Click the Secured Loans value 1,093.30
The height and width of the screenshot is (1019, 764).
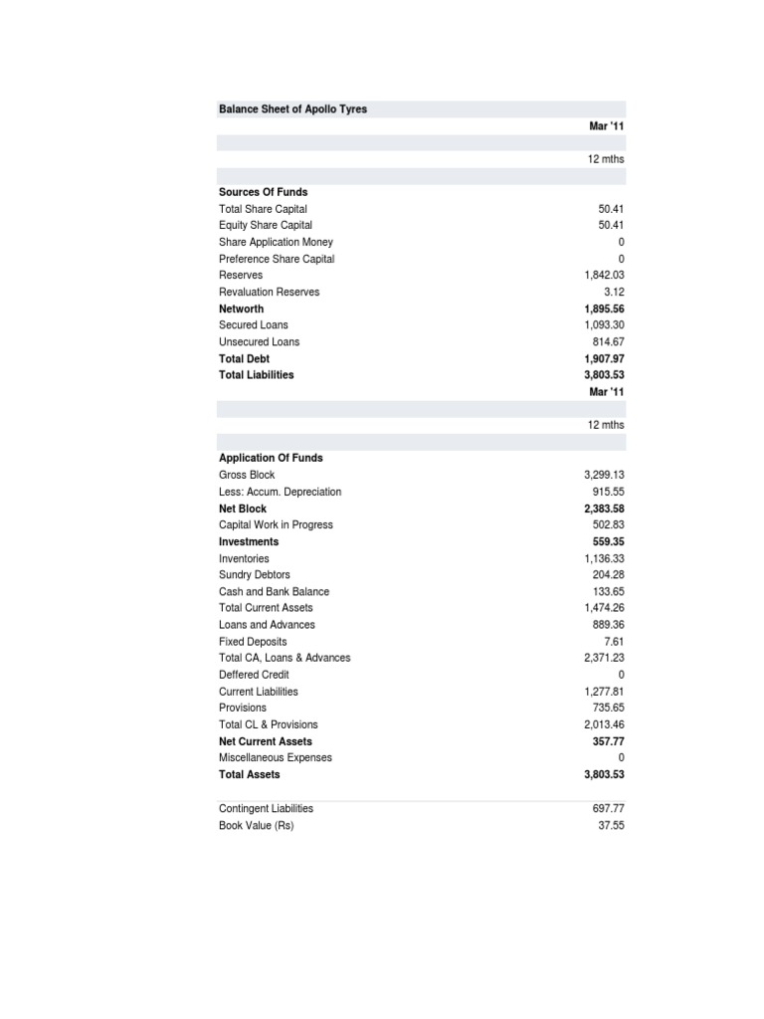(x=604, y=325)
